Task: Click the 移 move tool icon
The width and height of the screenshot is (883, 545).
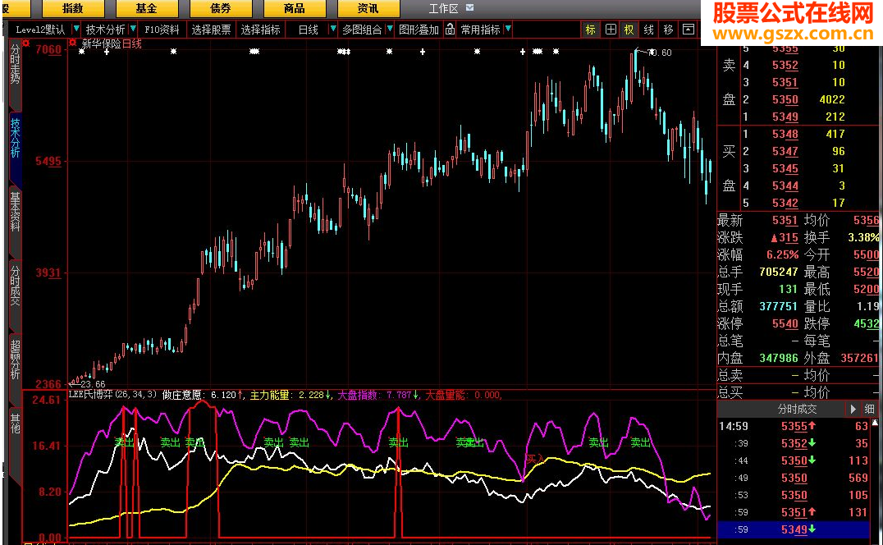Action: pyautogui.click(x=669, y=30)
